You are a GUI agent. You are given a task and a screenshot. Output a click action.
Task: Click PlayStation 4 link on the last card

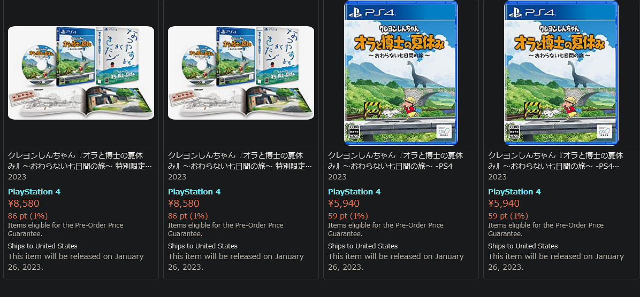514,192
